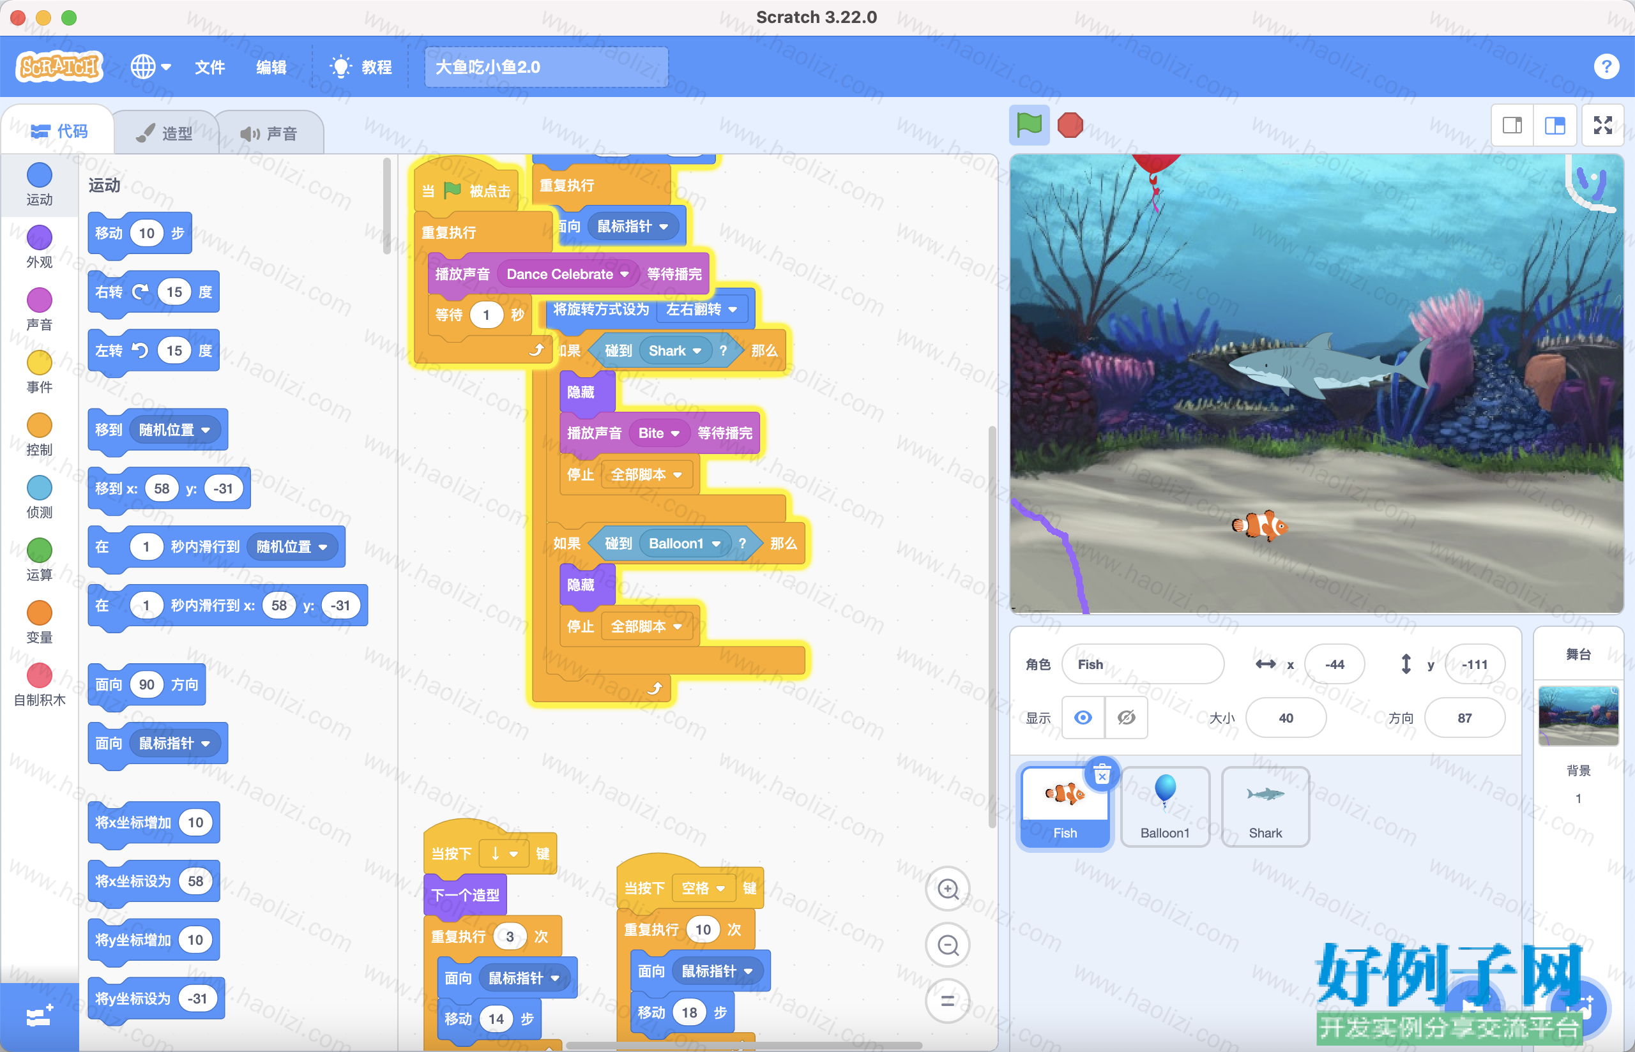Open the help question mark icon

coord(1606,67)
